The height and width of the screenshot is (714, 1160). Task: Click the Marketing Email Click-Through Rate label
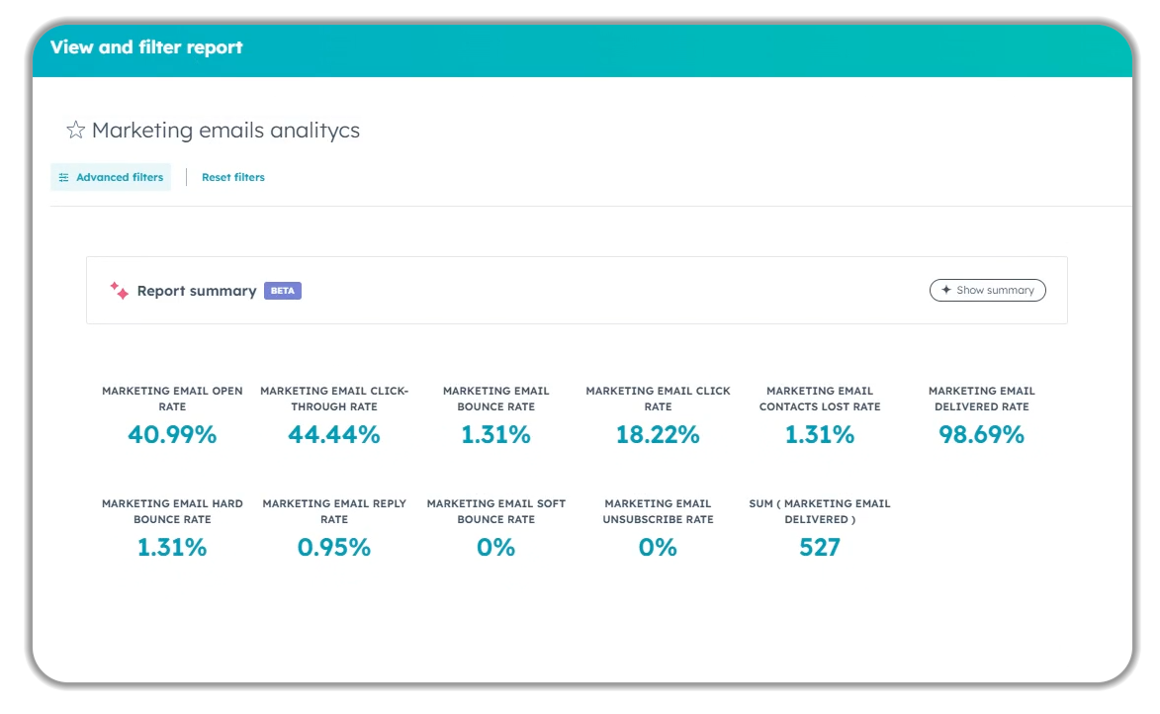click(334, 399)
